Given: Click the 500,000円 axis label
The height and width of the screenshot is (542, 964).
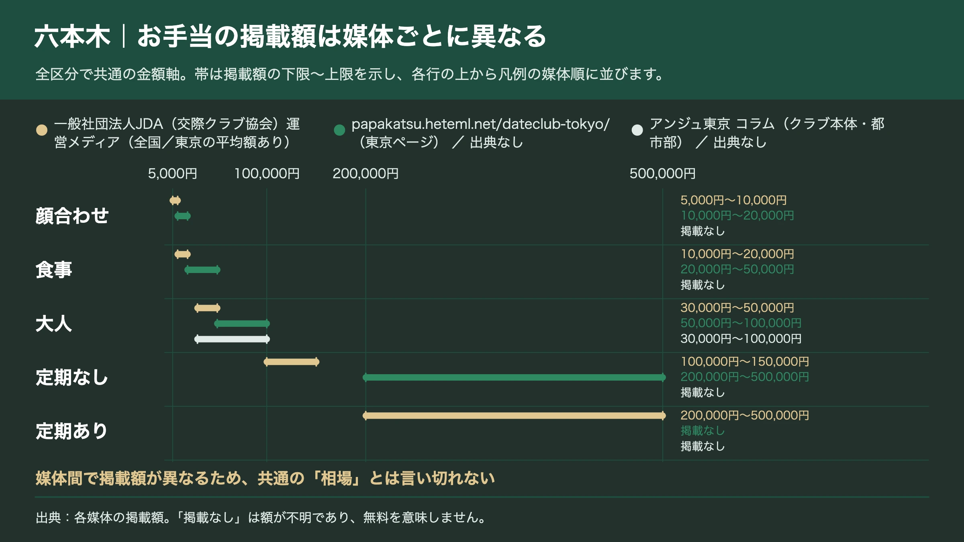Looking at the screenshot, I should pyautogui.click(x=662, y=173).
